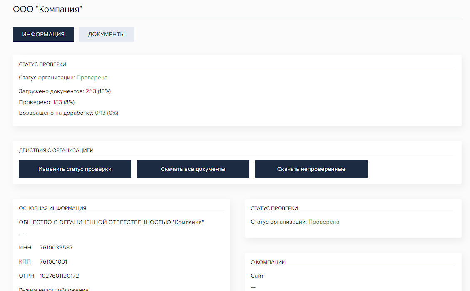
Task: Click the Проверено 1/13 counter
Action: click(x=58, y=102)
